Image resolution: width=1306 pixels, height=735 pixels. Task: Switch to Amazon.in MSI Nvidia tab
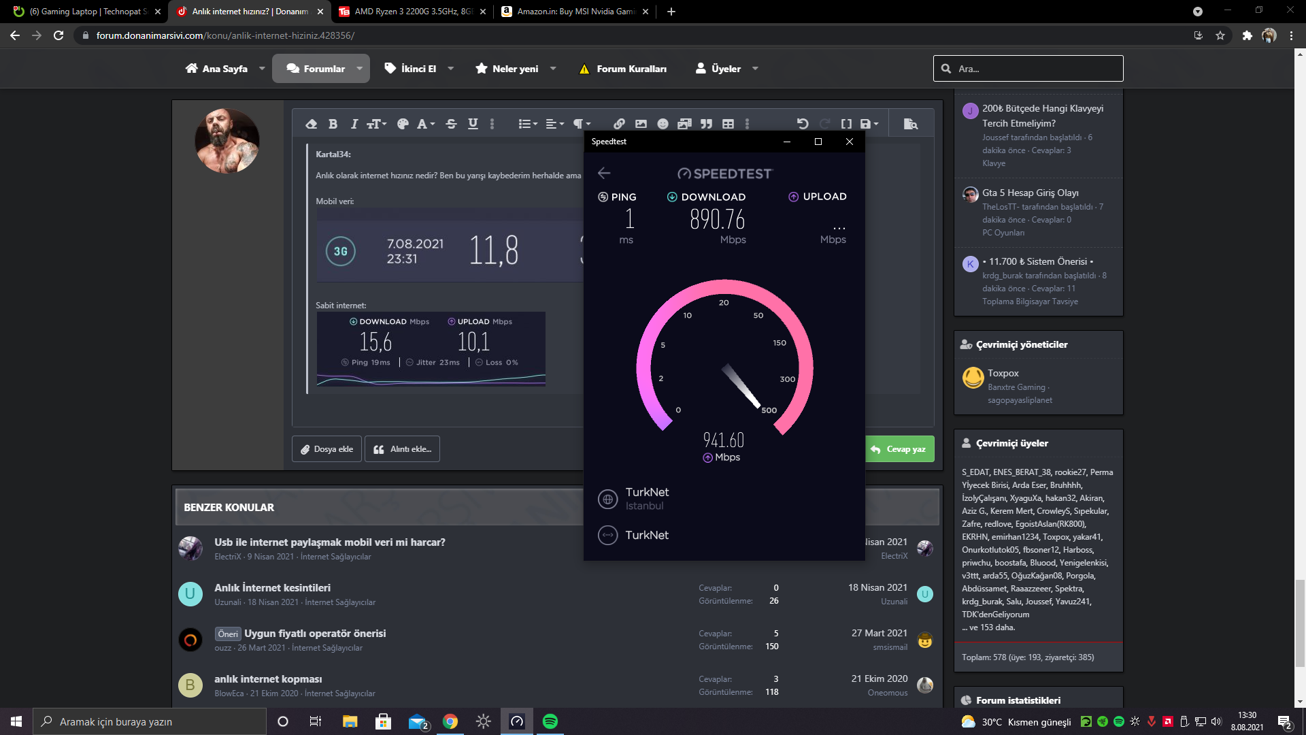tap(575, 12)
